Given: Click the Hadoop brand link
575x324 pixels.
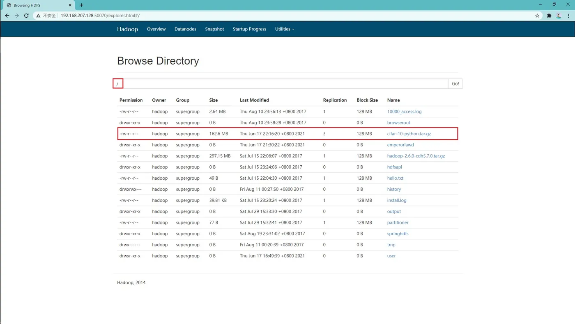Looking at the screenshot, I should [127, 29].
